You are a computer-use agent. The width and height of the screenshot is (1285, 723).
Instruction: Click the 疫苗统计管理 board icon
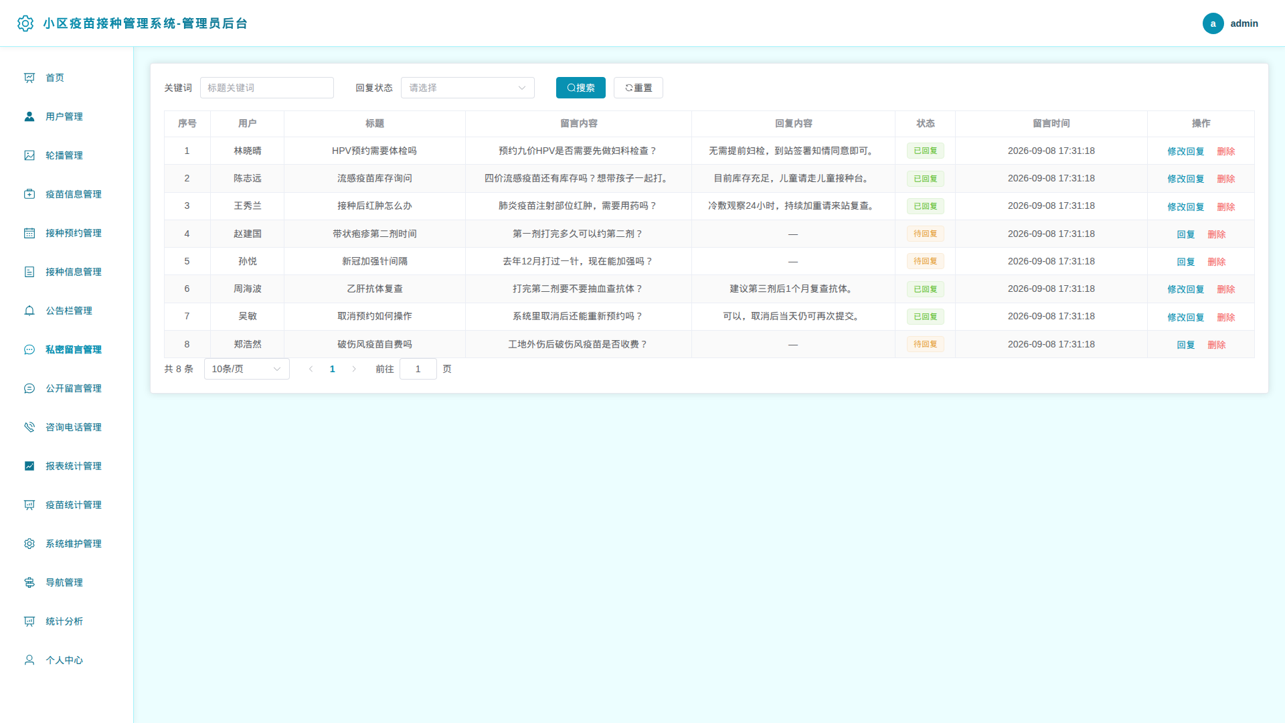coord(29,505)
